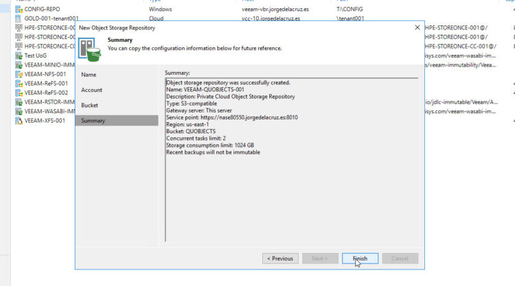Click the greyed-out Next button

click(x=320, y=259)
